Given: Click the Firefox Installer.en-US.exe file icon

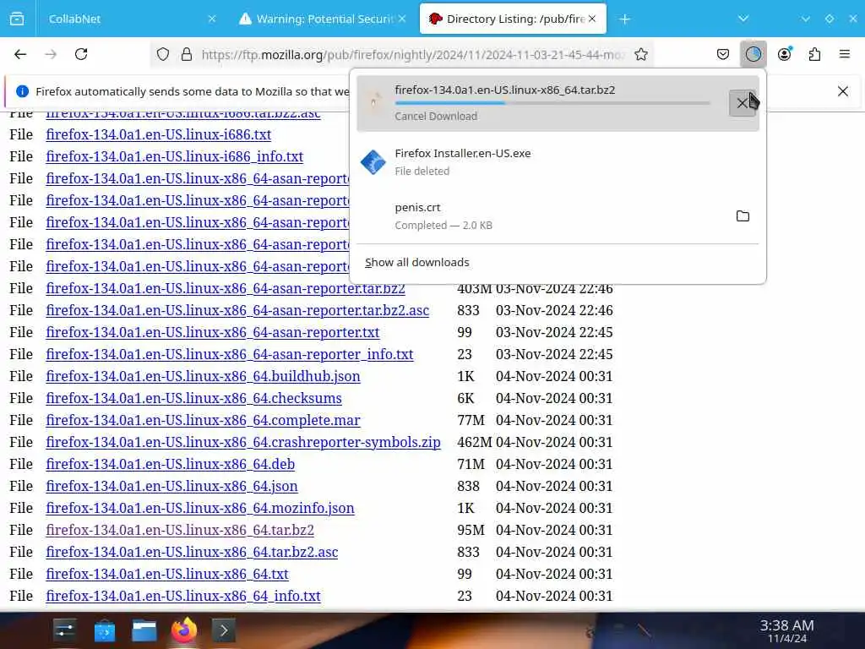Looking at the screenshot, I should click(x=373, y=161).
